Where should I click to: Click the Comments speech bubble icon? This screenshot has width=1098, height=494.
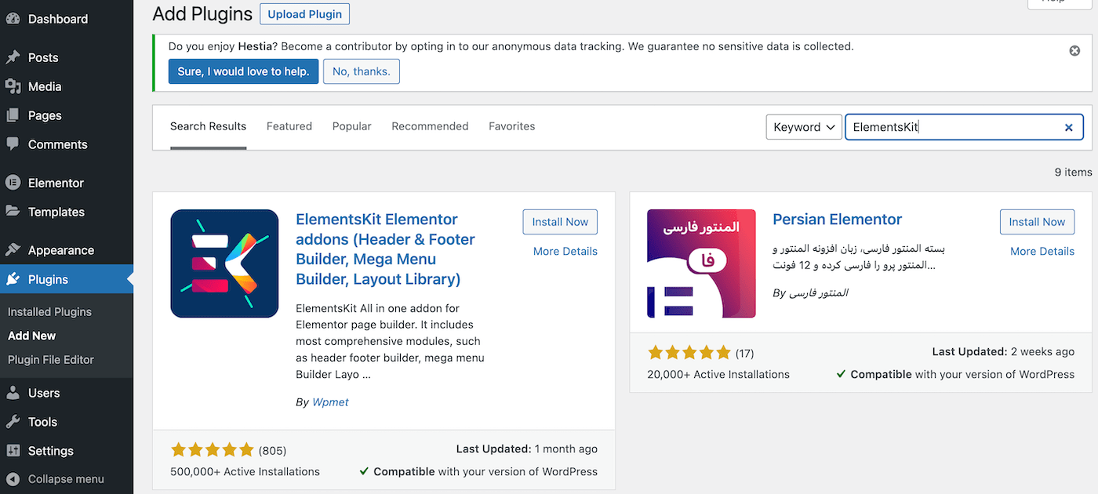click(x=13, y=144)
